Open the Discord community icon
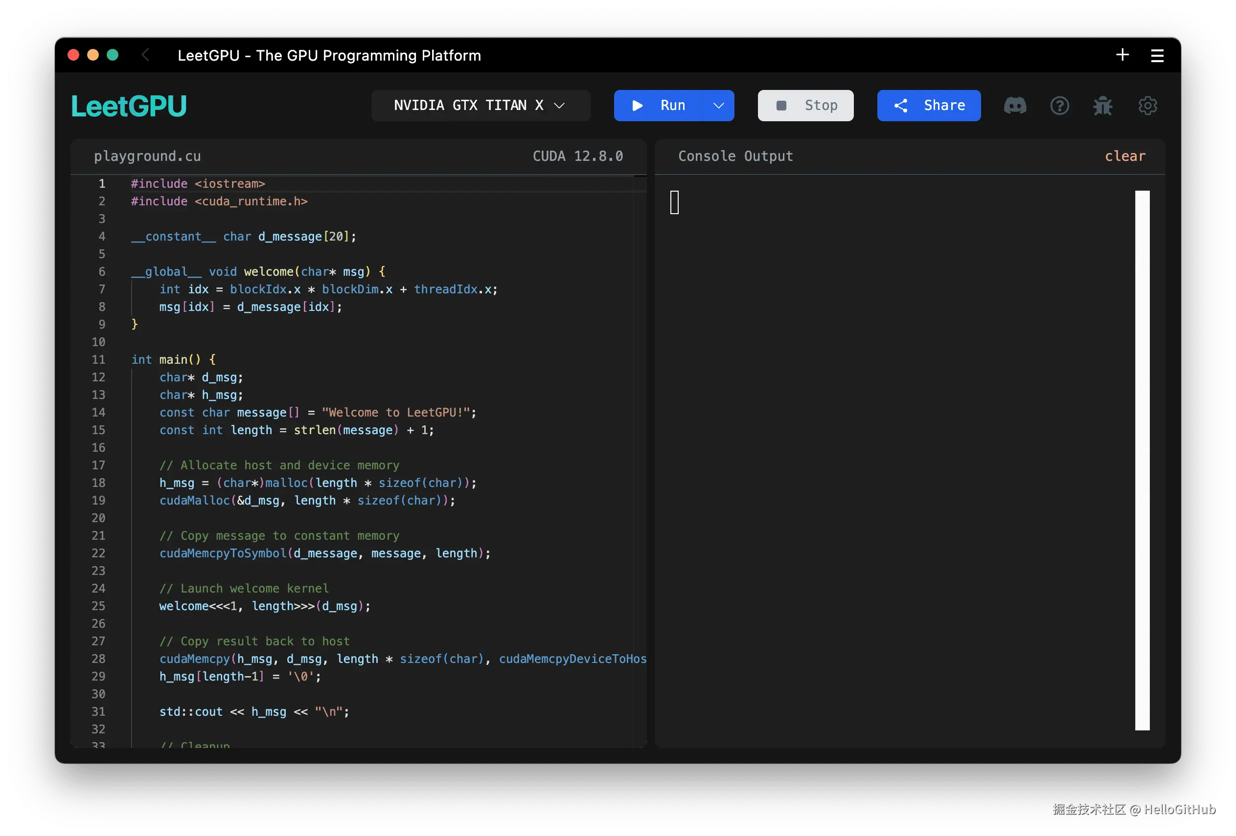Image resolution: width=1236 pixels, height=836 pixels. 1015,106
